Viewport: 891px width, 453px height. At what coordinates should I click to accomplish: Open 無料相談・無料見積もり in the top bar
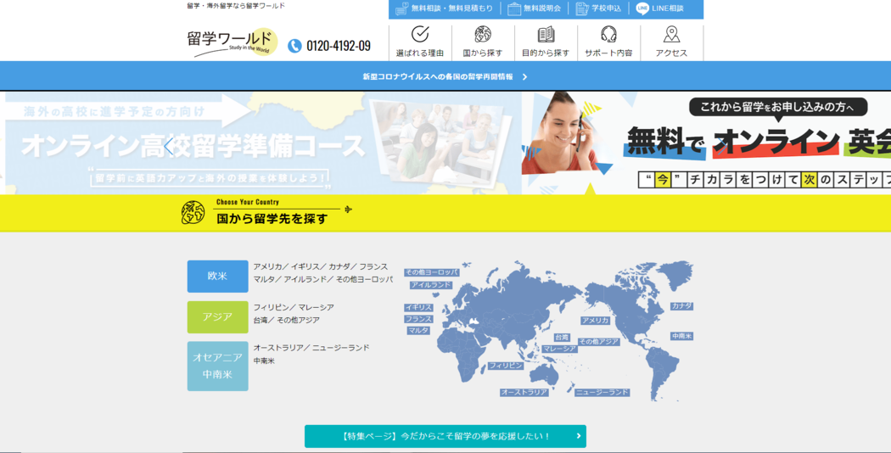pyautogui.click(x=444, y=8)
